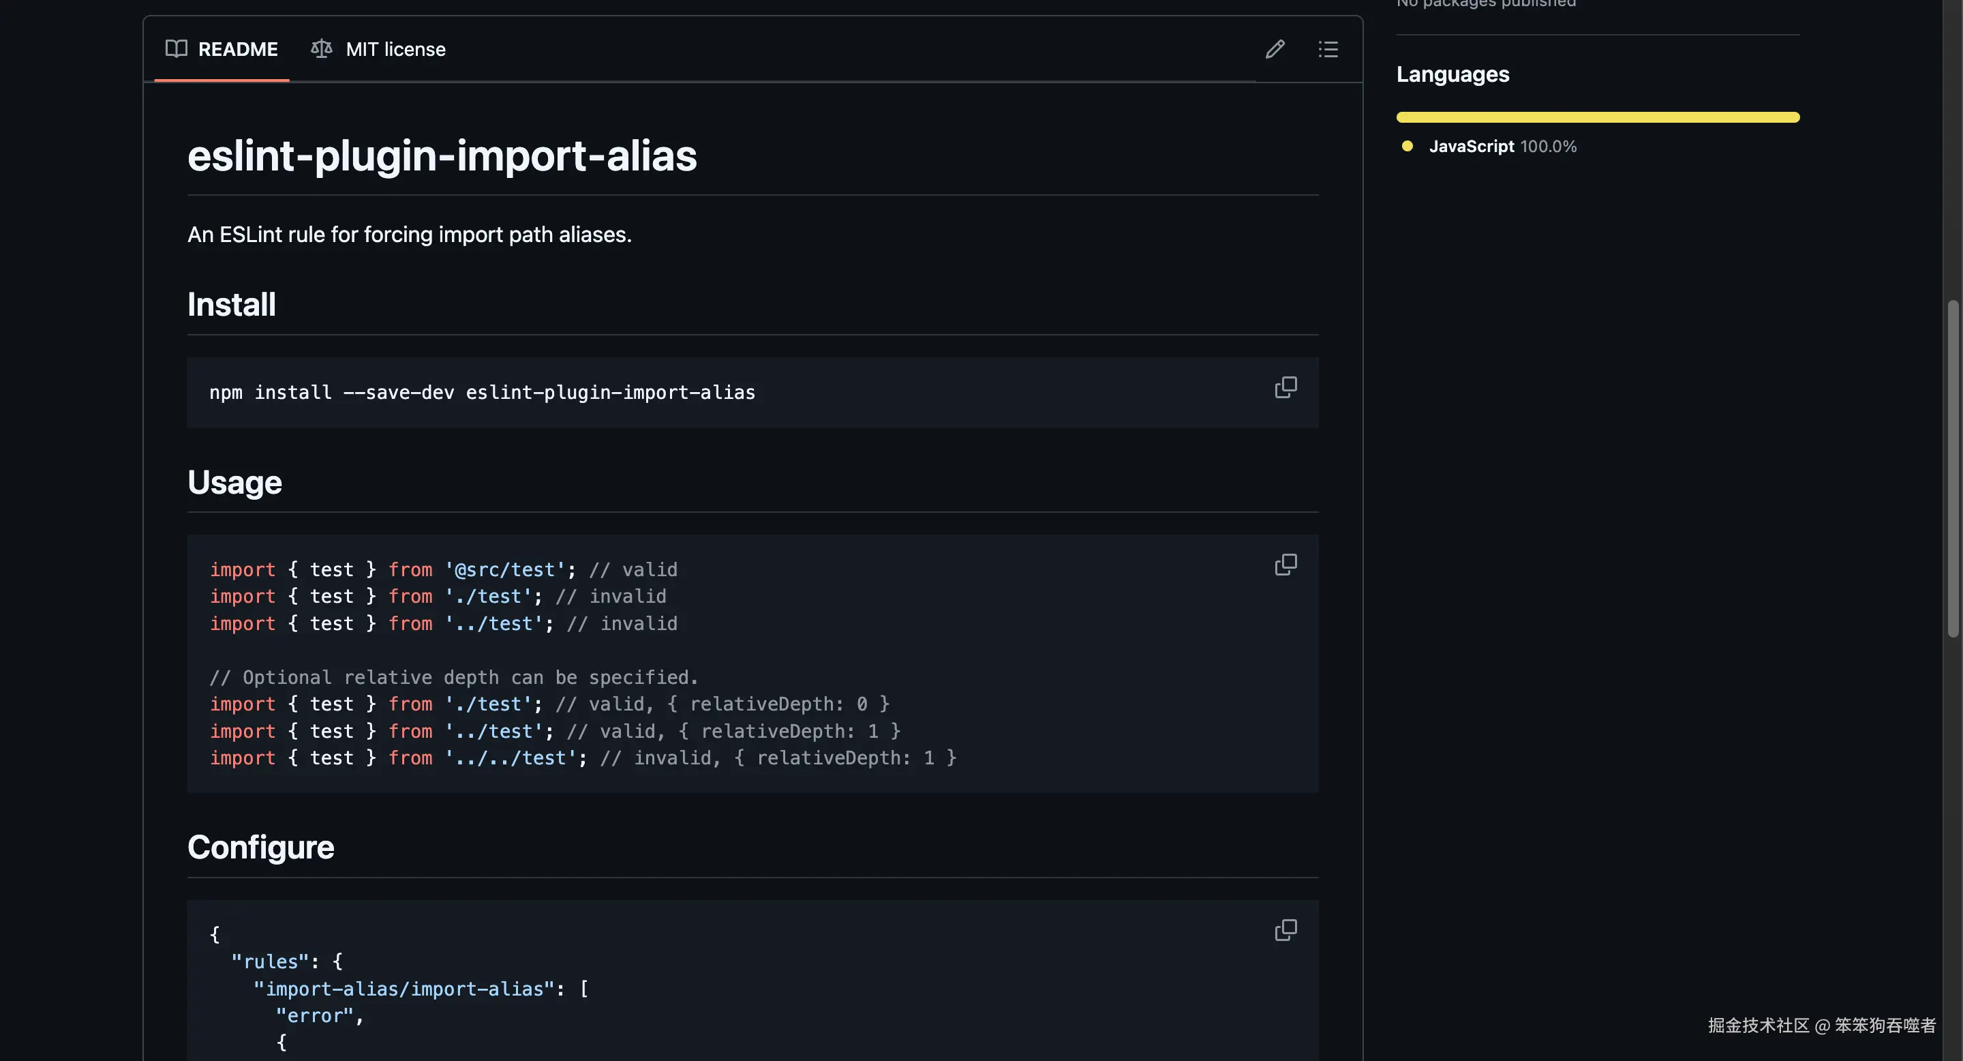
Task: Click the Configure section heading
Action: pos(260,848)
